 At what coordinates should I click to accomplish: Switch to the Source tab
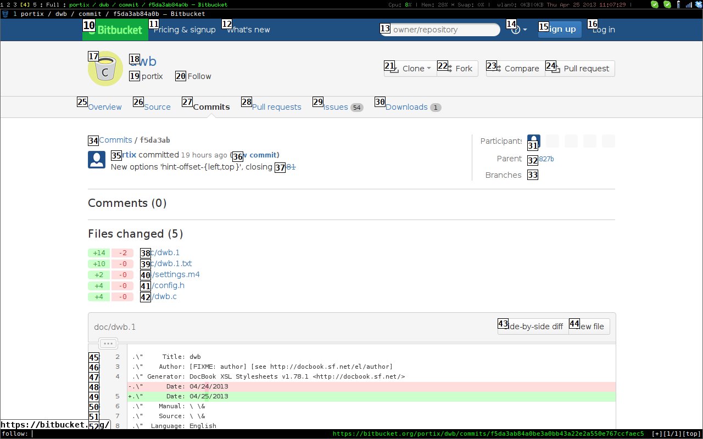157,107
